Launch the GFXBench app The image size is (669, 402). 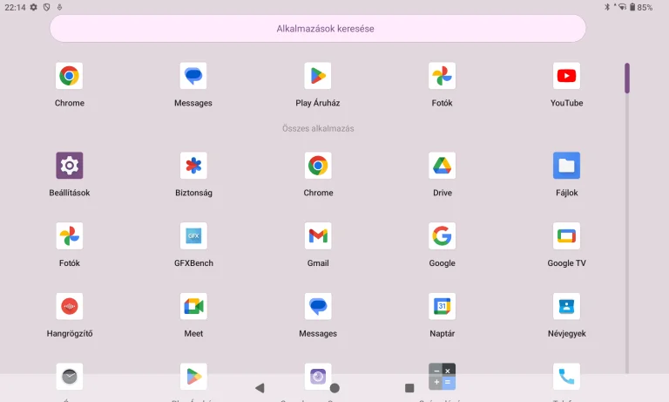click(193, 235)
